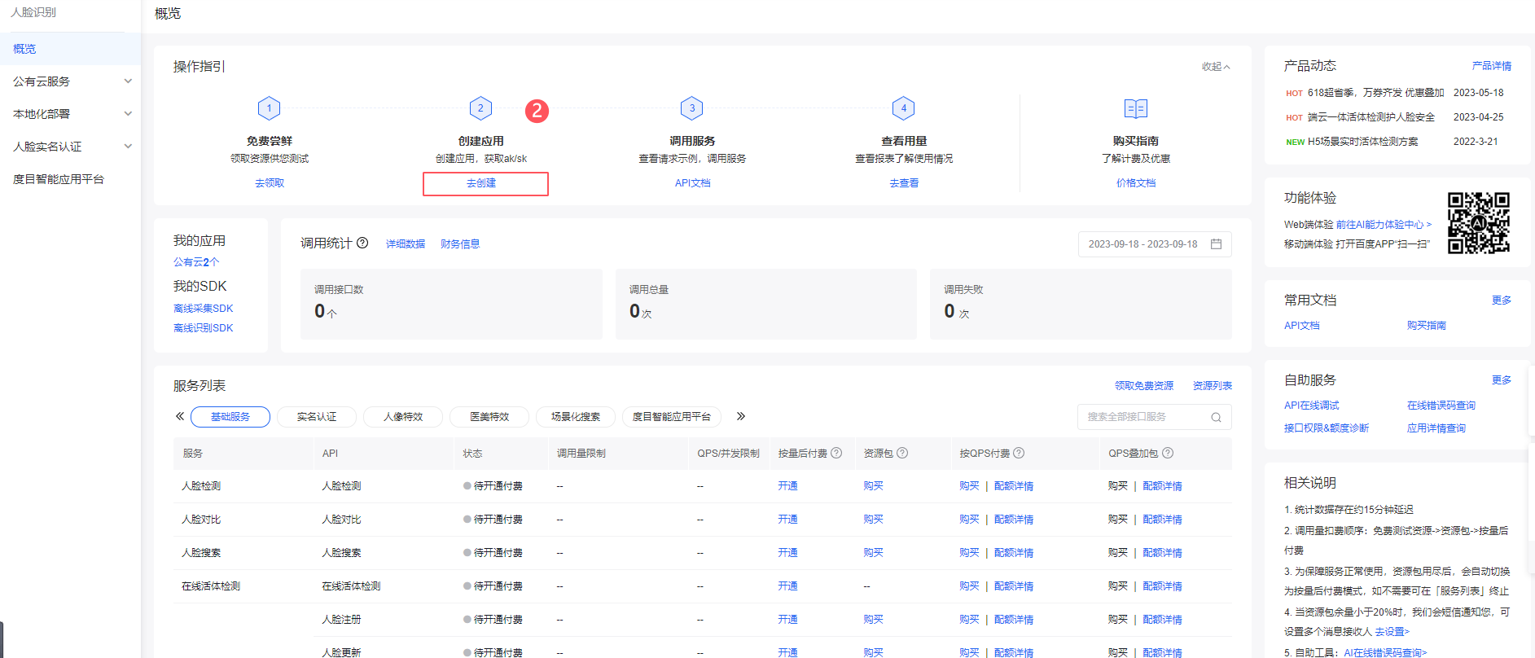Click 按QPS付费 购买 in the 人脸注册 row

coord(969,620)
